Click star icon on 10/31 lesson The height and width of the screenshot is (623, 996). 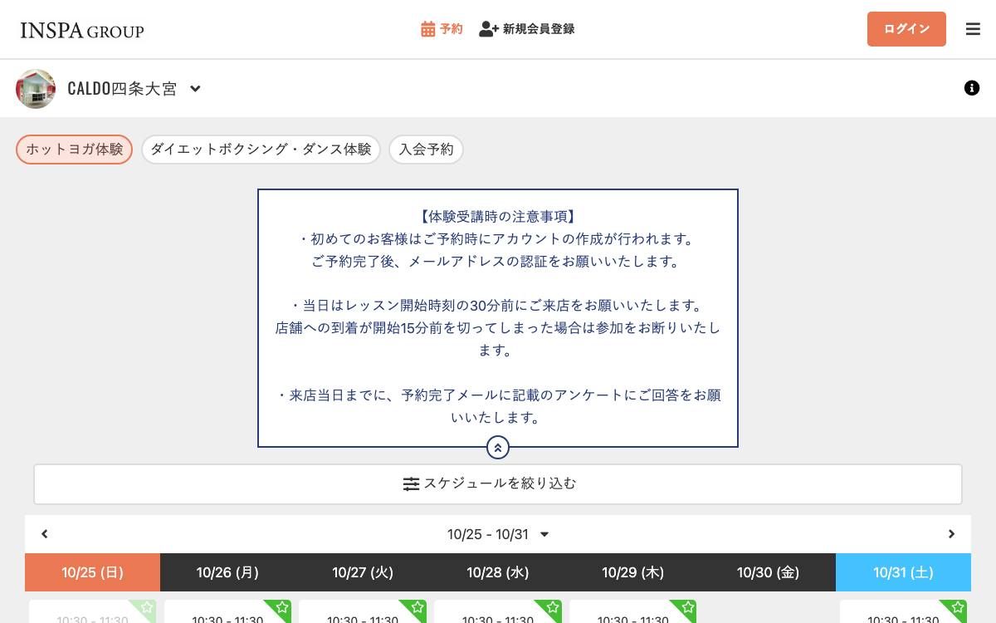[958, 608]
